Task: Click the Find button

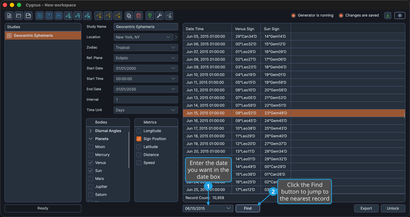Action: coord(248,208)
